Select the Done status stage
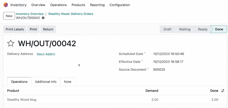228x108 pixels. pos(219,29)
